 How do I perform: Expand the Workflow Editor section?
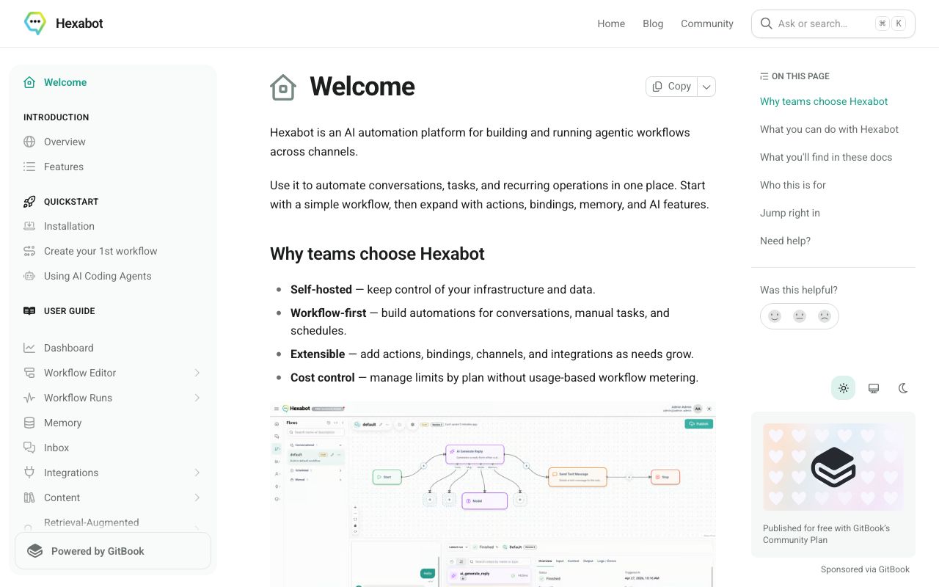click(x=197, y=373)
